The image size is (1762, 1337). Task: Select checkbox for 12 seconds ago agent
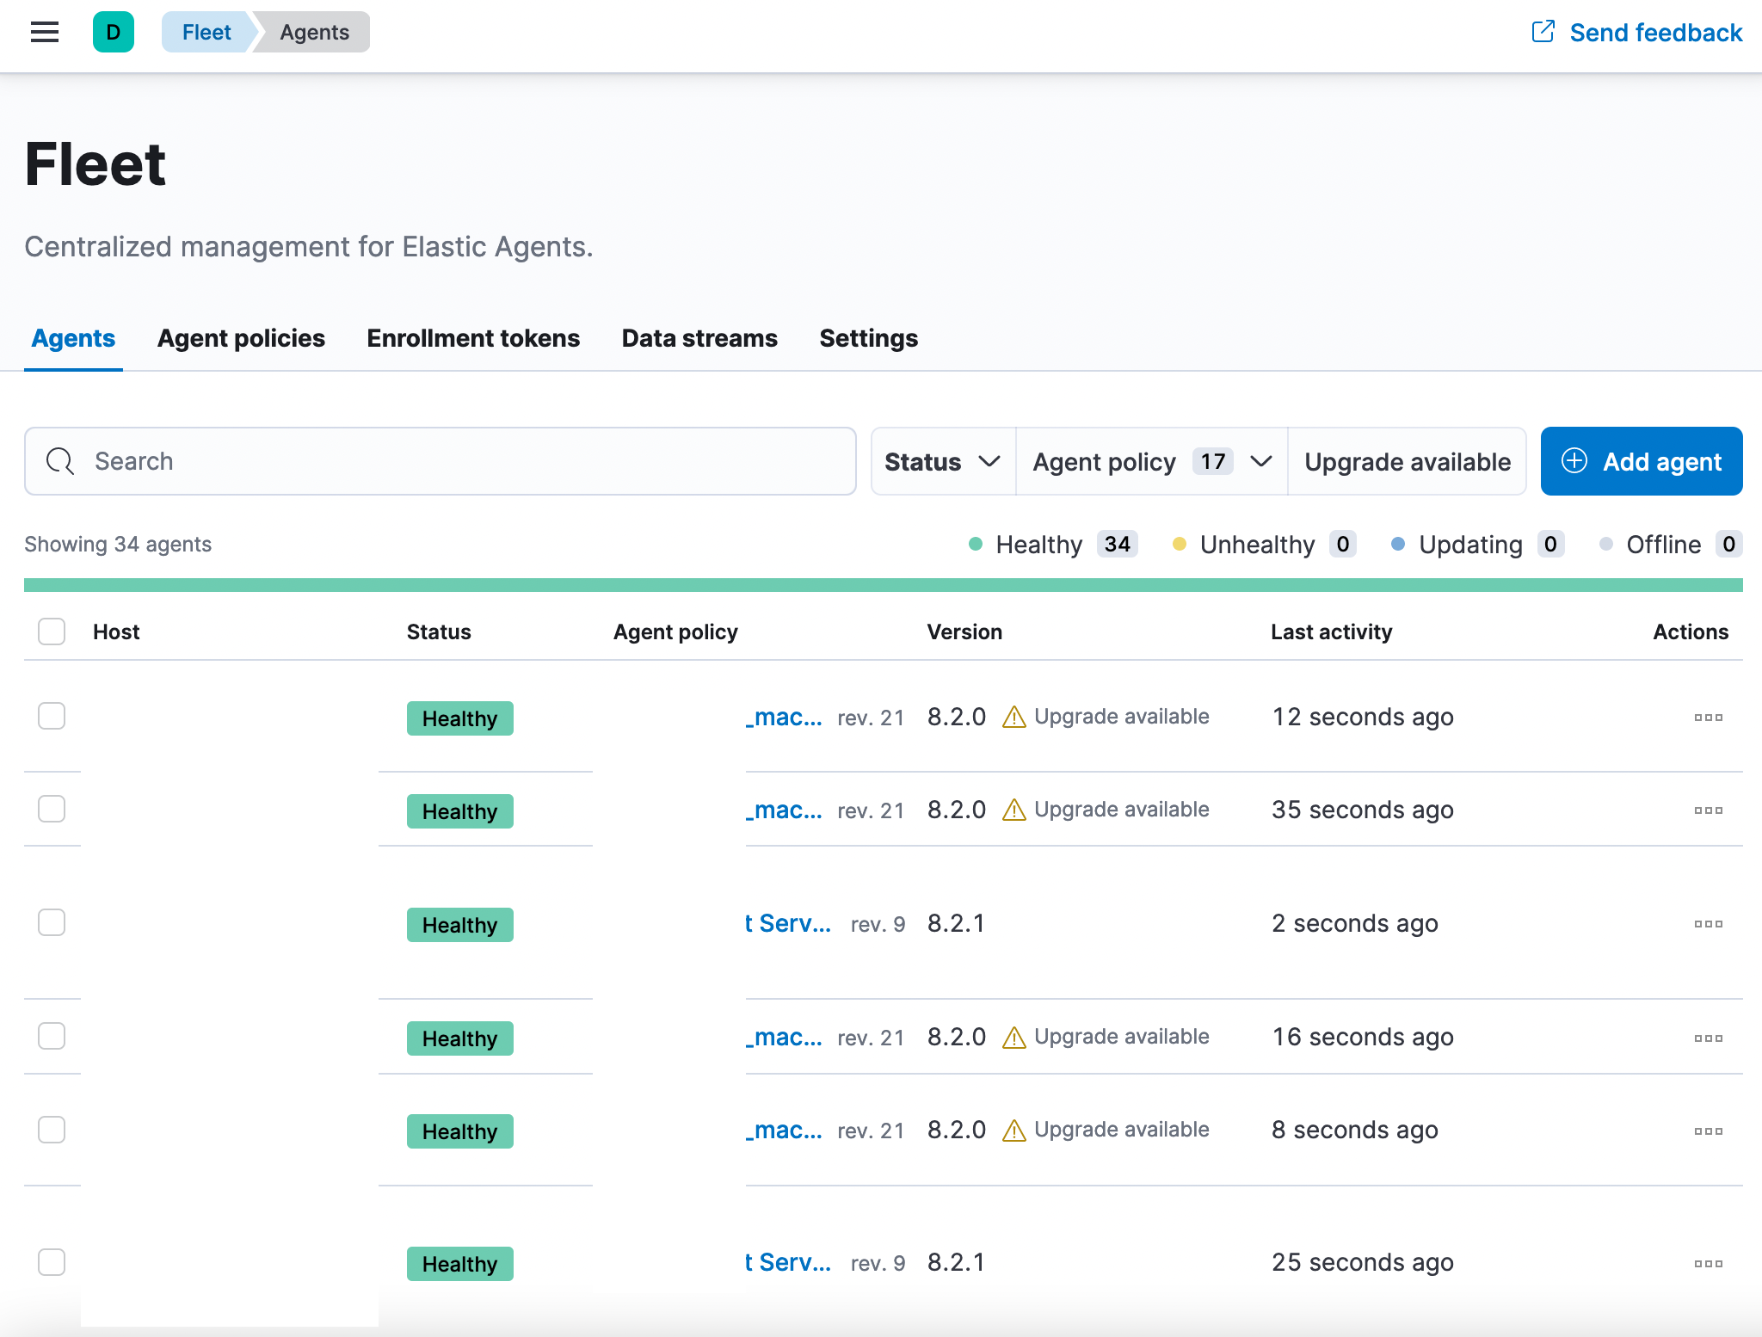pos(52,716)
